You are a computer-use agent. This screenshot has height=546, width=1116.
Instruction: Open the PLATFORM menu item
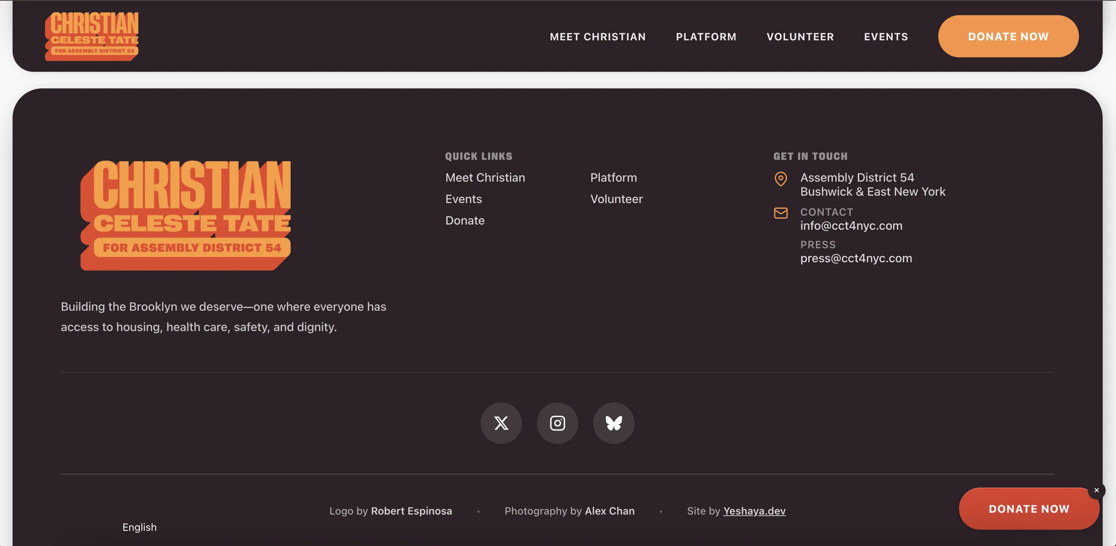click(706, 36)
